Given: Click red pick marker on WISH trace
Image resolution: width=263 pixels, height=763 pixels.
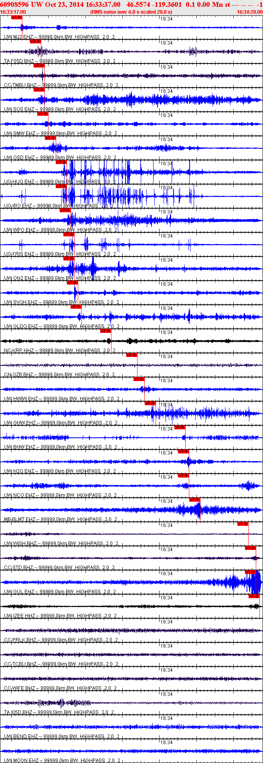Looking at the screenshot, I should click(x=243, y=524).
